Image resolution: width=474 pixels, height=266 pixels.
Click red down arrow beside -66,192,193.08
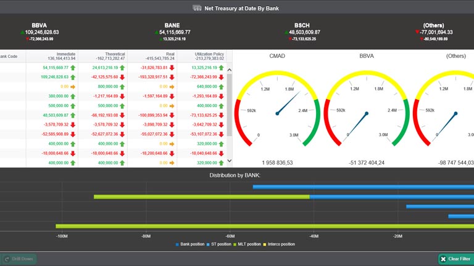click(x=122, y=116)
